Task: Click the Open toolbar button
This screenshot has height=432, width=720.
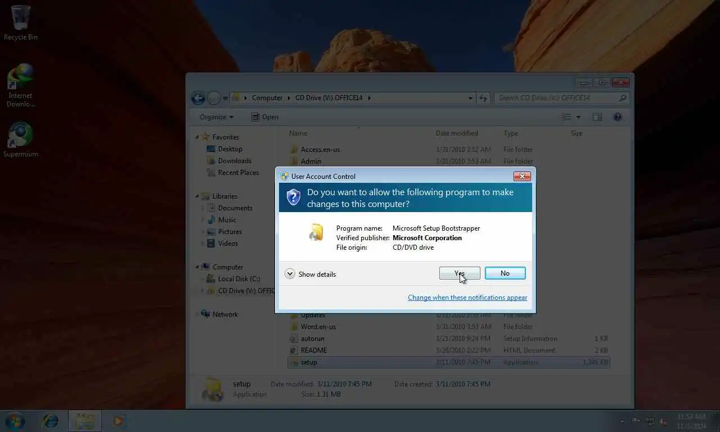Action: click(x=265, y=117)
